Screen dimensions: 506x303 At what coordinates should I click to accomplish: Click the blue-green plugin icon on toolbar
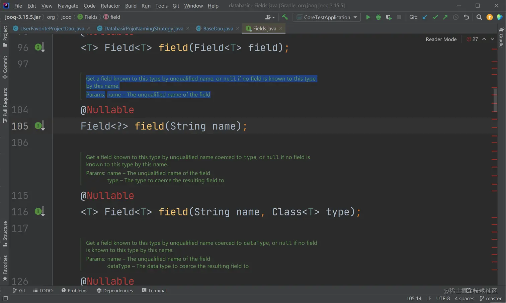tap(500, 17)
